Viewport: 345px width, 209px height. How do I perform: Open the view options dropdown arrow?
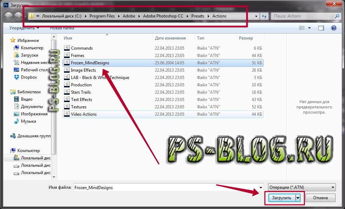point(309,28)
